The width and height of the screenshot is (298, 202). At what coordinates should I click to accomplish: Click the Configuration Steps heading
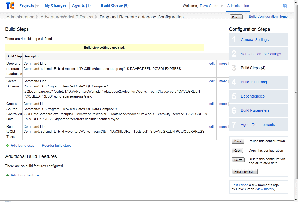coord(249,29)
